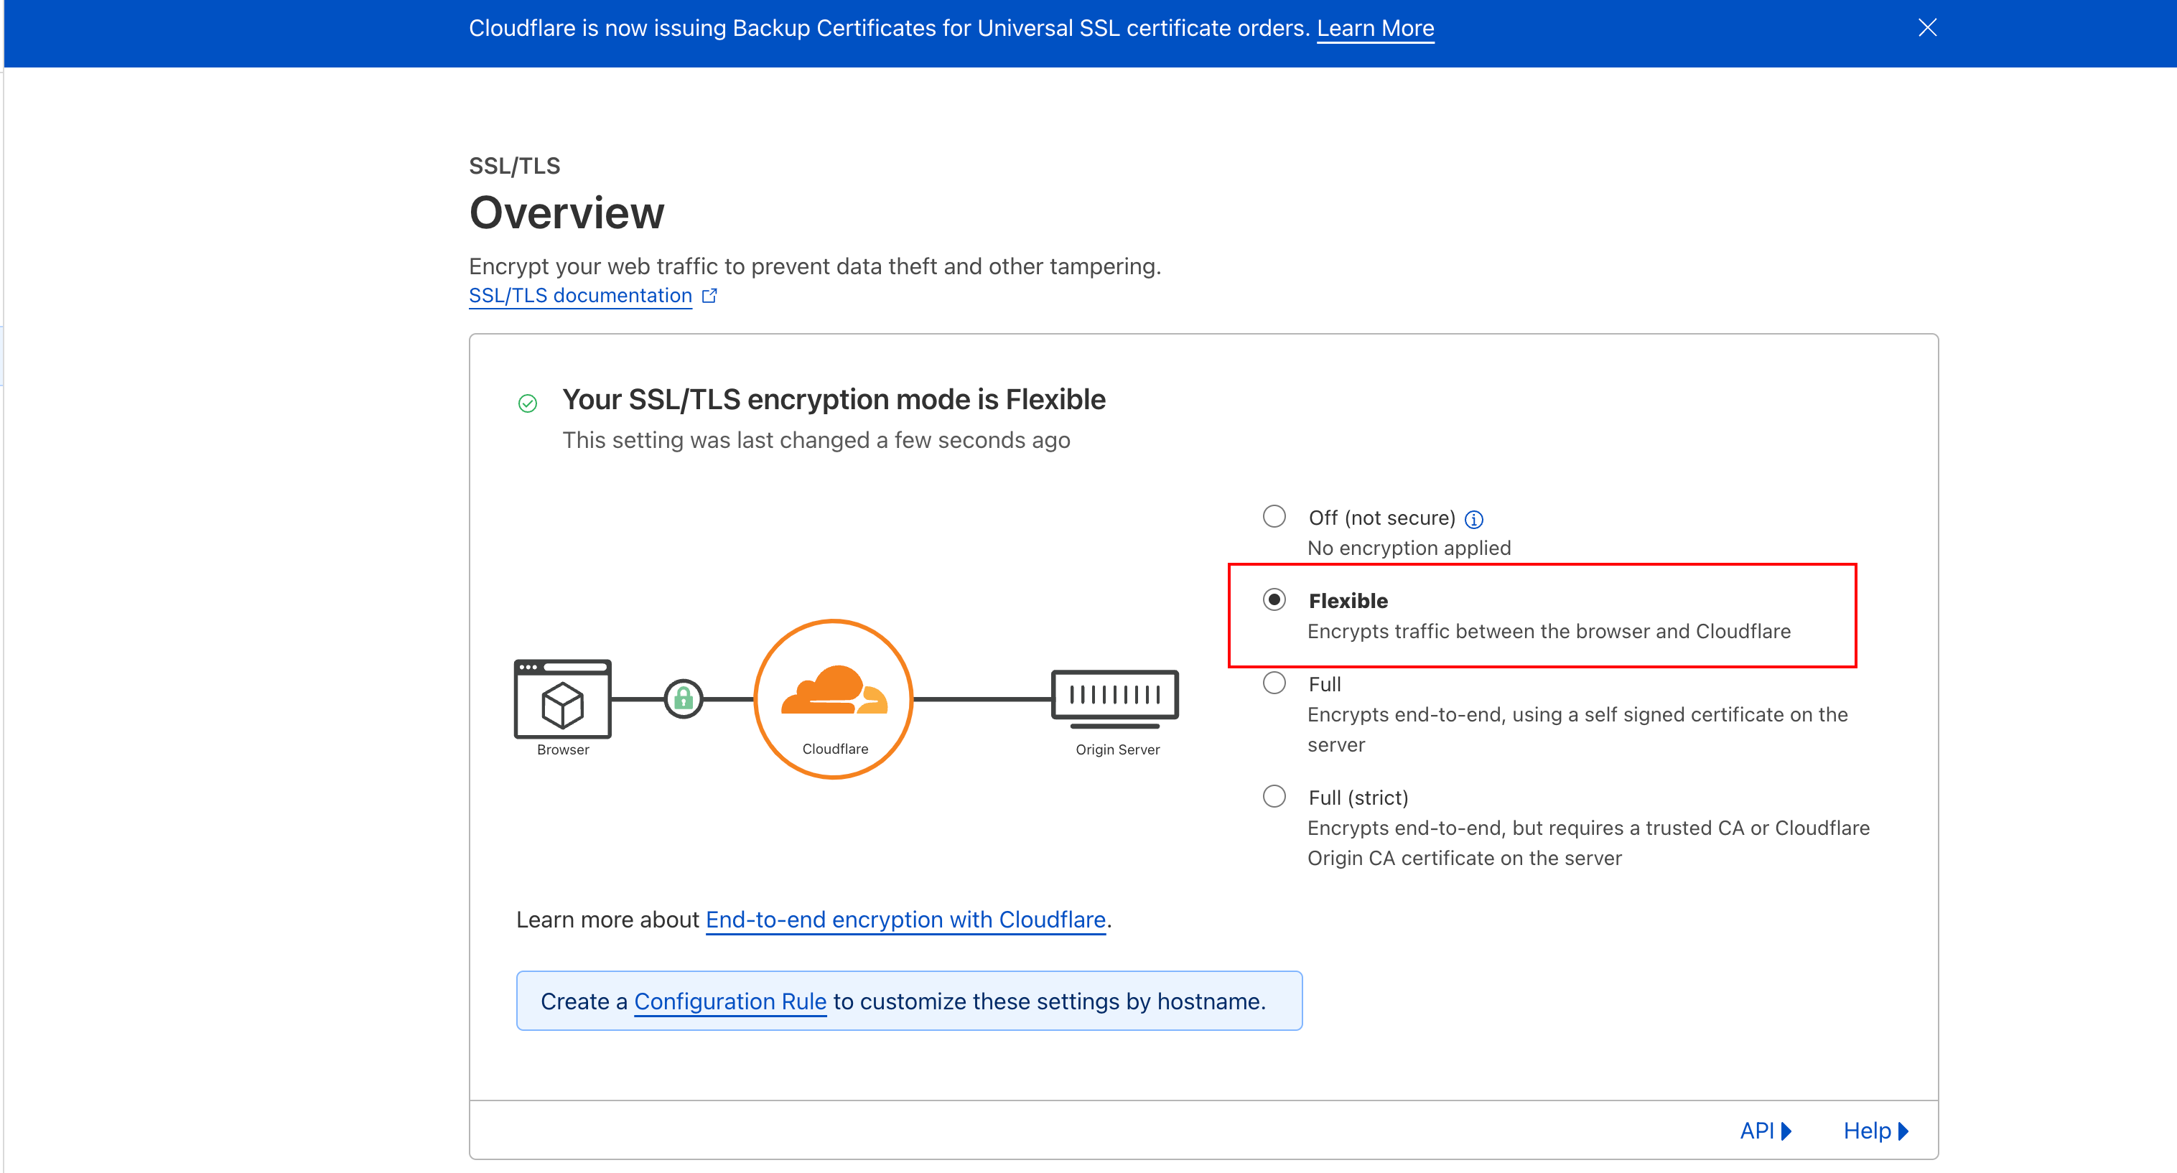Image resolution: width=2177 pixels, height=1173 pixels.
Task: Click the Cloudflare cloud logo
Action: [834, 691]
